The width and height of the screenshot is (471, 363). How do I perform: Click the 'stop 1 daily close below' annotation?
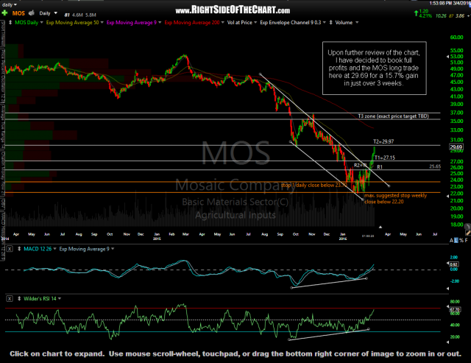pos(314,185)
